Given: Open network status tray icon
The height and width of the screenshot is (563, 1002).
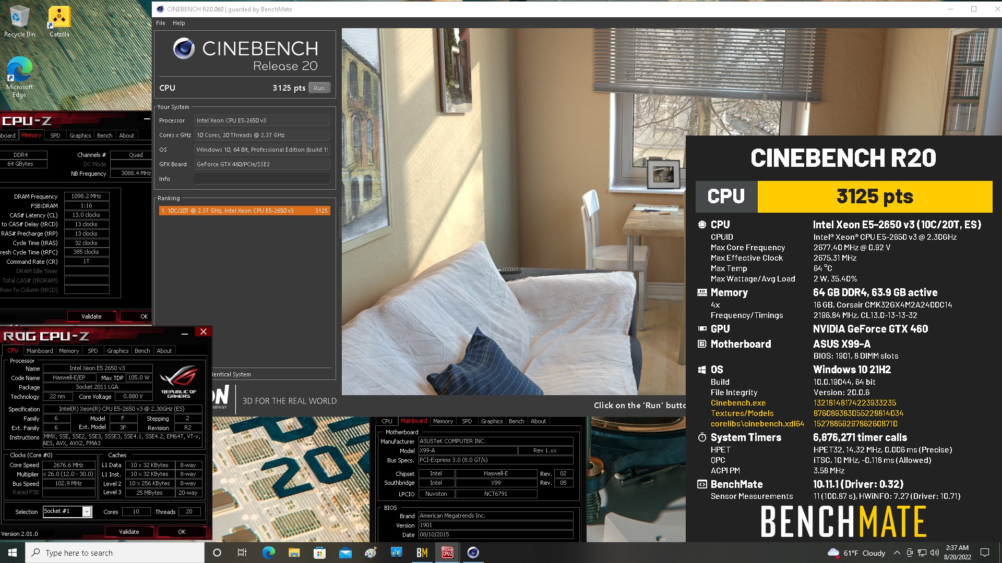Looking at the screenshot, I should point(922,553).
